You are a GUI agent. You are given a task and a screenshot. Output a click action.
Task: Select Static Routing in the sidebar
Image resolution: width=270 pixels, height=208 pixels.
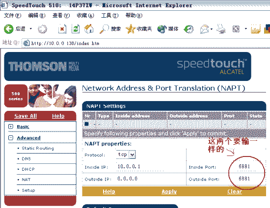click(38, 148)
